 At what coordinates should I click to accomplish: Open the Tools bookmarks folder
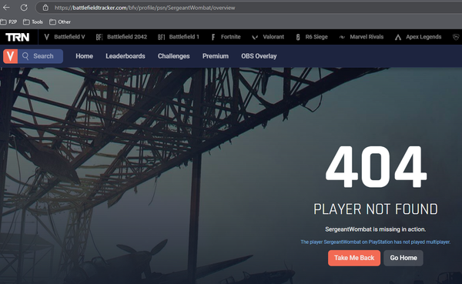click(x=33, y=22)
